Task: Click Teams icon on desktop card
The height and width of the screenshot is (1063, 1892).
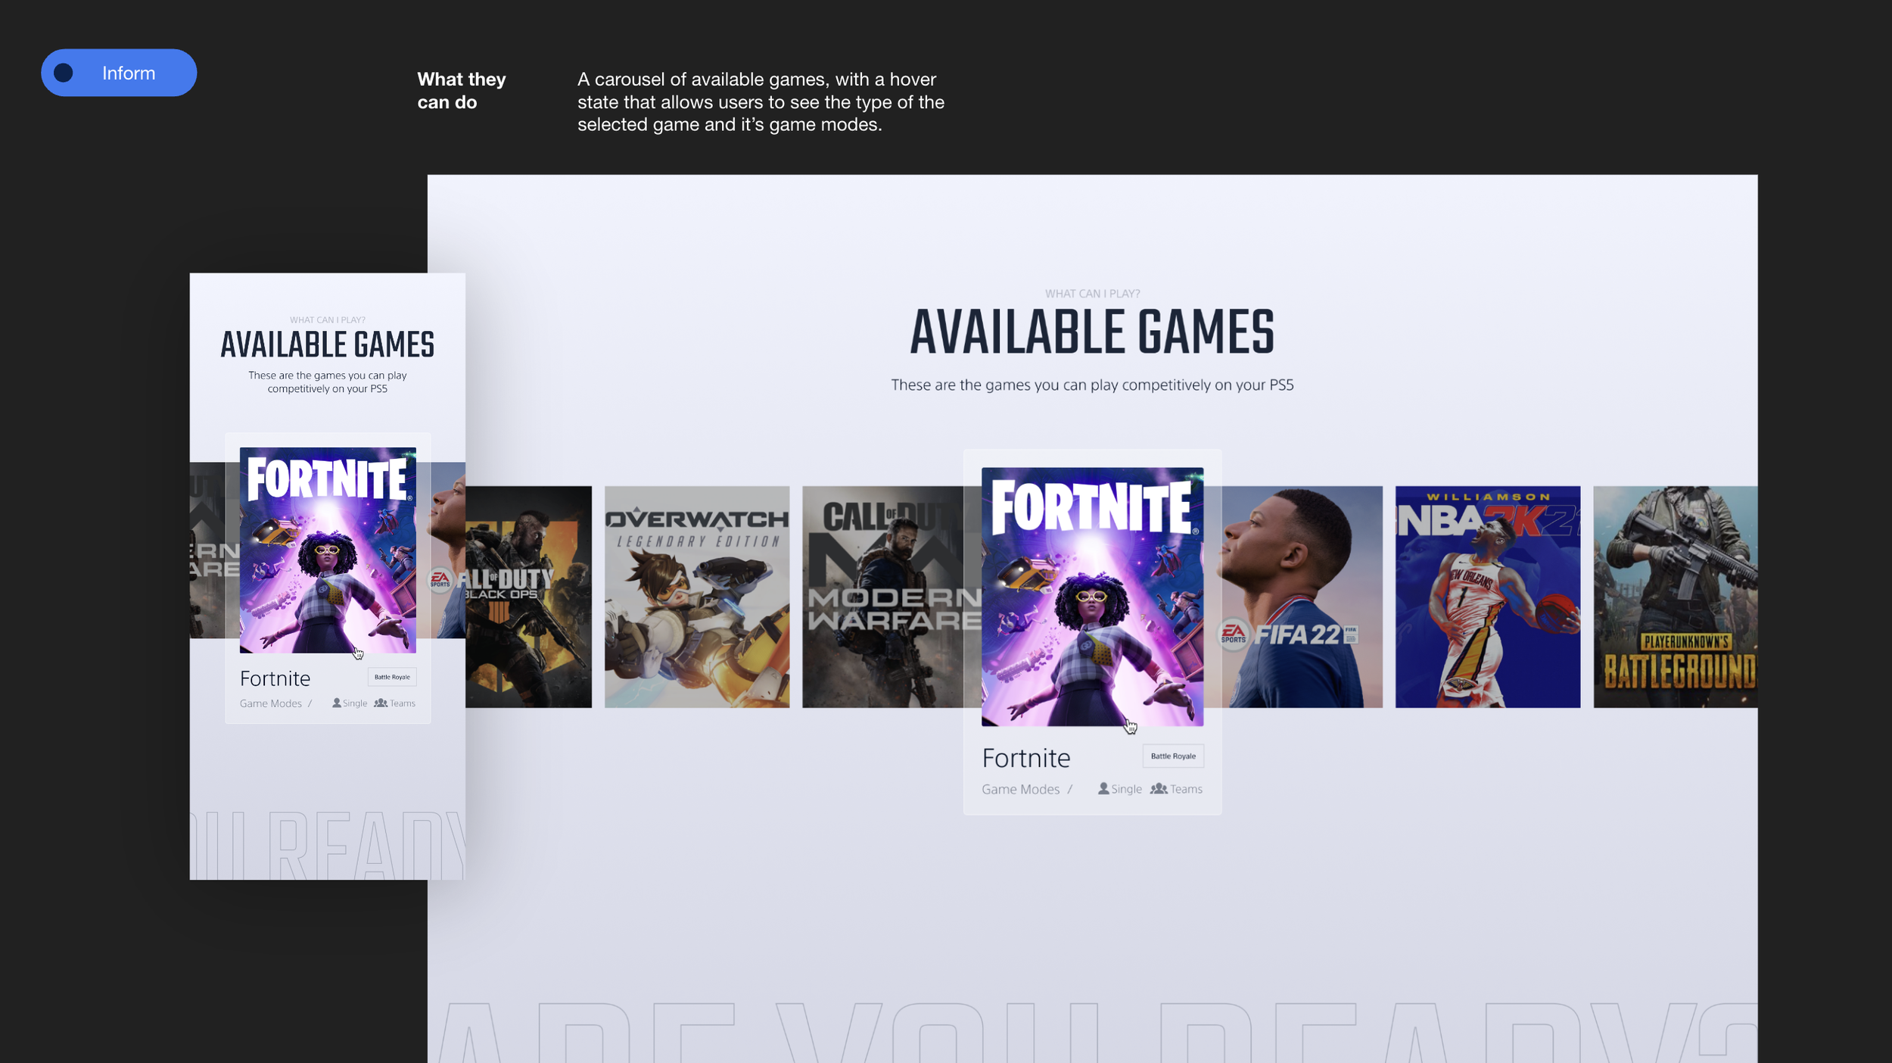Action: pos(1158,788)
